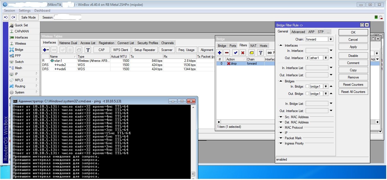Image resolution: width=387 pixels, height=180 pixels.
Task: Open the Settings menu
Action: coord(25,10)
